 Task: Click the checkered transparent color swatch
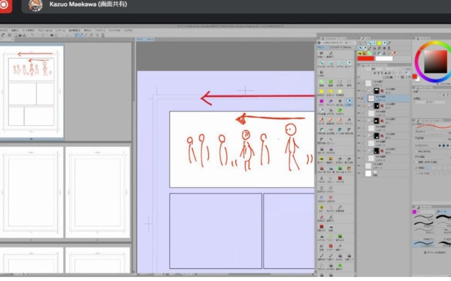pyautogui.click(x=403, y=59)
